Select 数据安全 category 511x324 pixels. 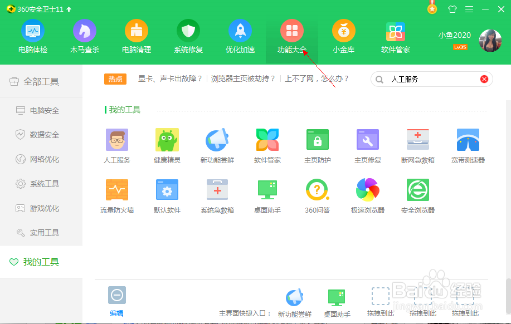click(41, 135)
